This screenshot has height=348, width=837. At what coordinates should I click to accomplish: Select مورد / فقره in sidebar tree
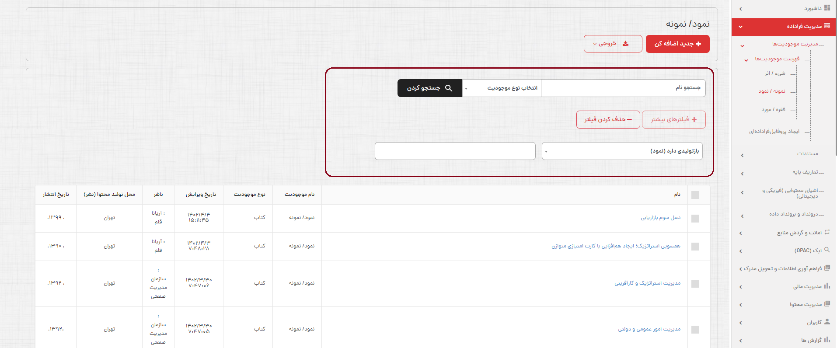click(x=773, y=110)
